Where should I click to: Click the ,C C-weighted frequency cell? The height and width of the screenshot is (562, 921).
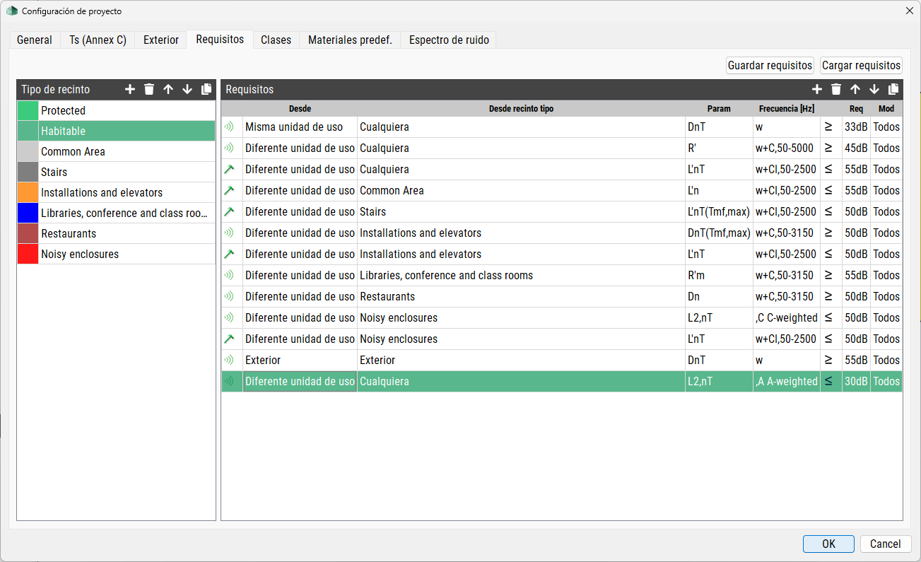pyautogui.click(x=787, y=318)
